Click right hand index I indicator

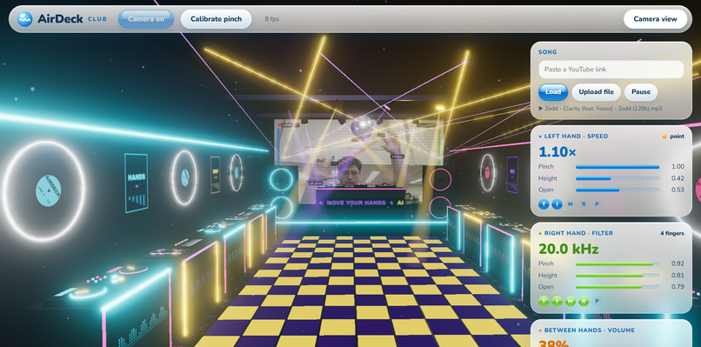coord(557,301)
